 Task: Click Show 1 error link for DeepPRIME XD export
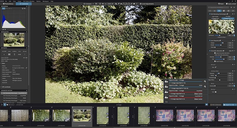tap(198, 99)
